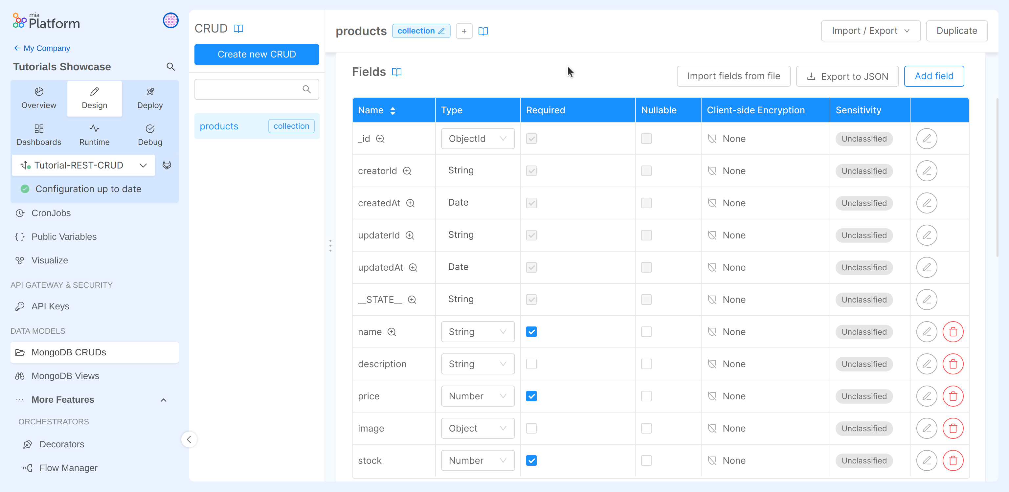
Task: Open the MongoDB Views menu item
Action: 65,376
